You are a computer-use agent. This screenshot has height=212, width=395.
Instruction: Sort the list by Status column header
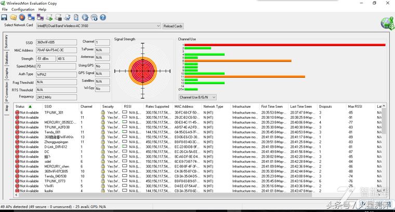21,106
